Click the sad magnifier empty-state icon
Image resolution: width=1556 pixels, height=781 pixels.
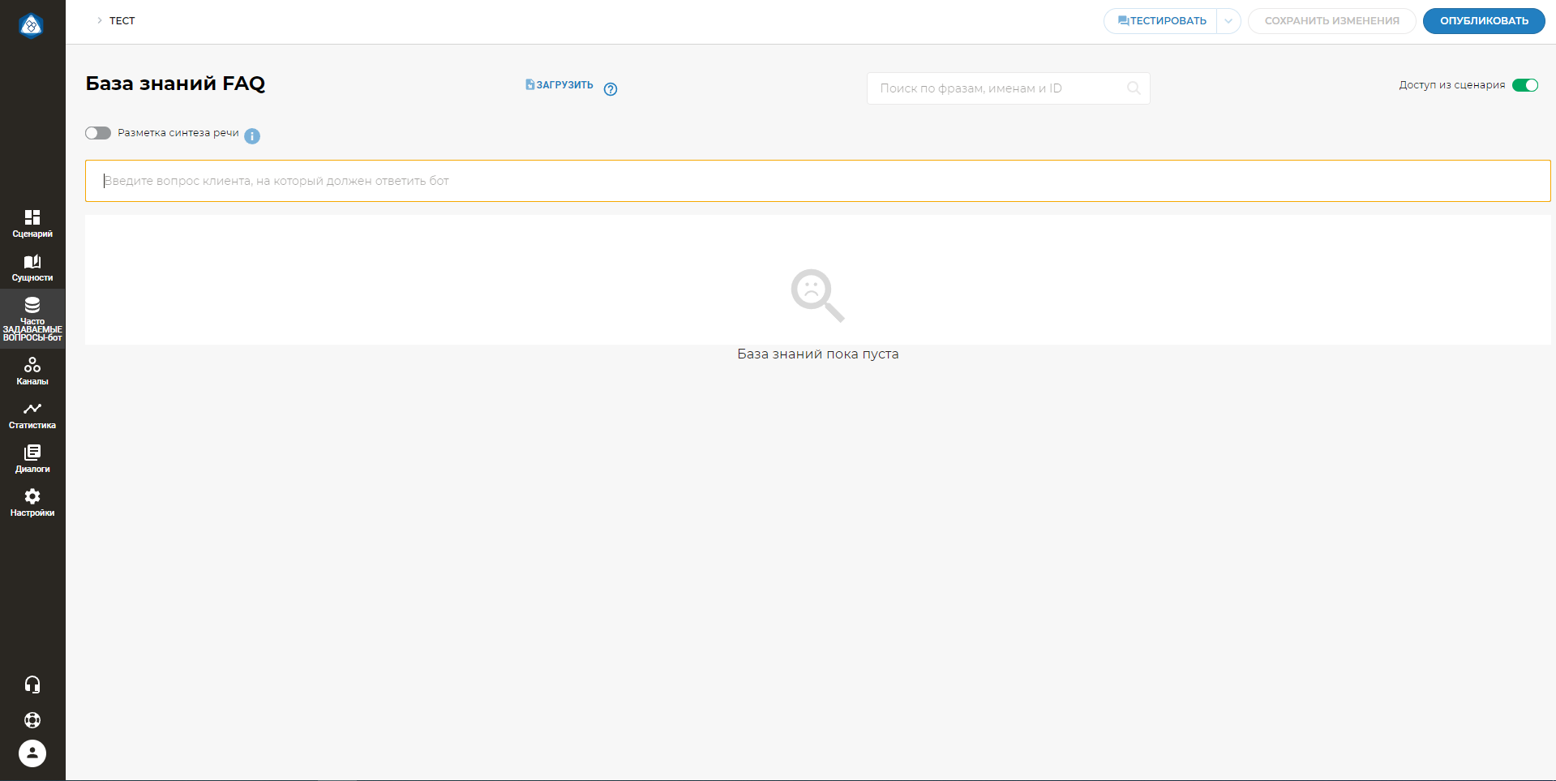pos(817,295)
